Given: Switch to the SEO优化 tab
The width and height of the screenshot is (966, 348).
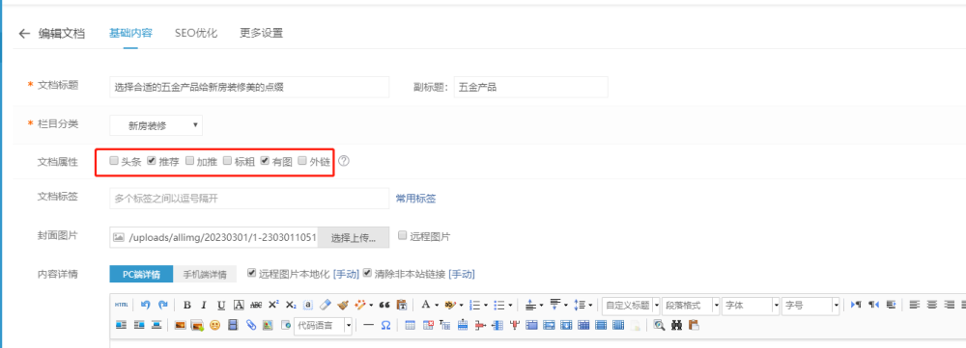Looking at the screenshot, I should pyautogui.click(x=196, y=33).
